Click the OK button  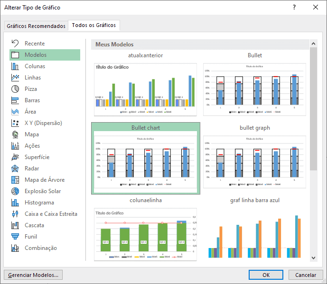click(266, 275)
